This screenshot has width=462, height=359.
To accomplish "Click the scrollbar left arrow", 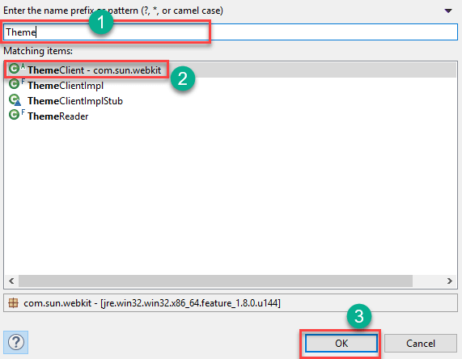I will (x=11, y=281).
